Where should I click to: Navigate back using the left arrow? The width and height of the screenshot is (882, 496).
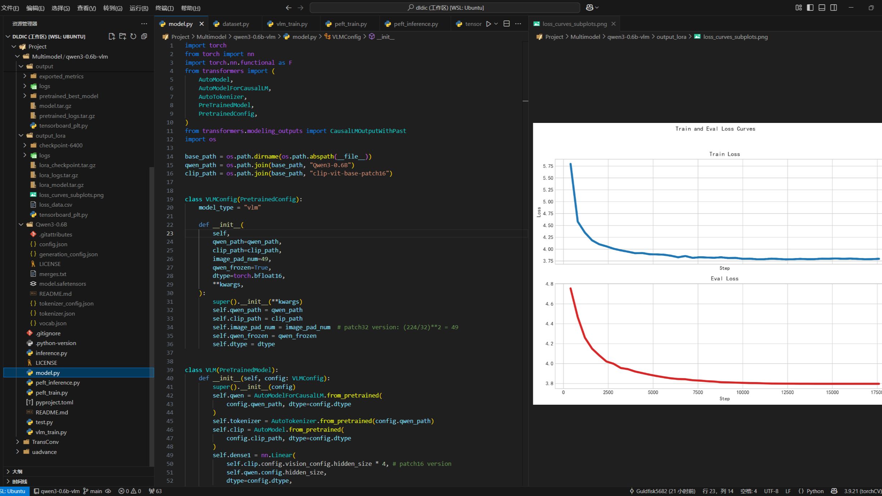click(288, 8)
